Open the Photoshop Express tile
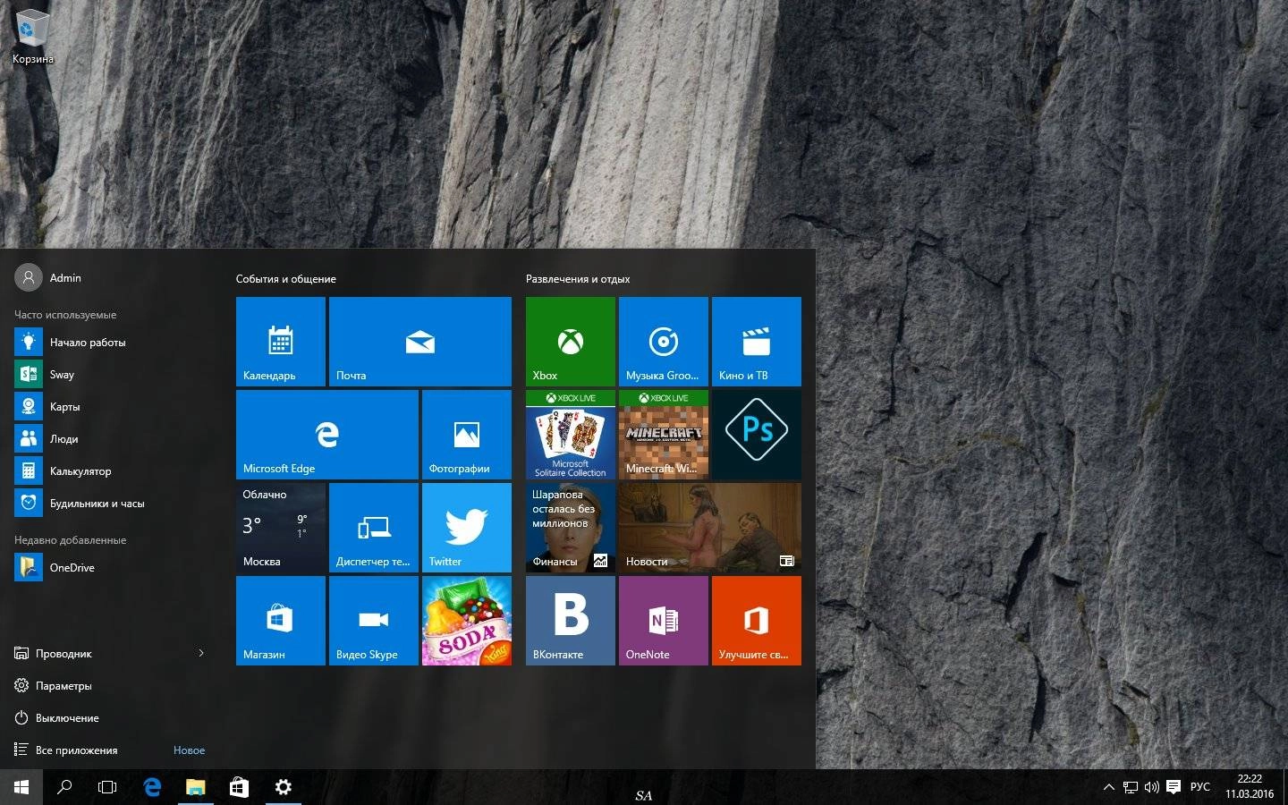Screen dimensions: 1288x805 pos(757,435)
